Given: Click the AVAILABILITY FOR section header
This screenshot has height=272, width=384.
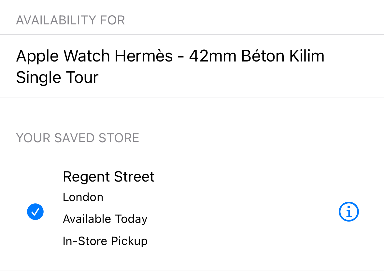Looking at the screenshot, I should [x=70, y=20].
